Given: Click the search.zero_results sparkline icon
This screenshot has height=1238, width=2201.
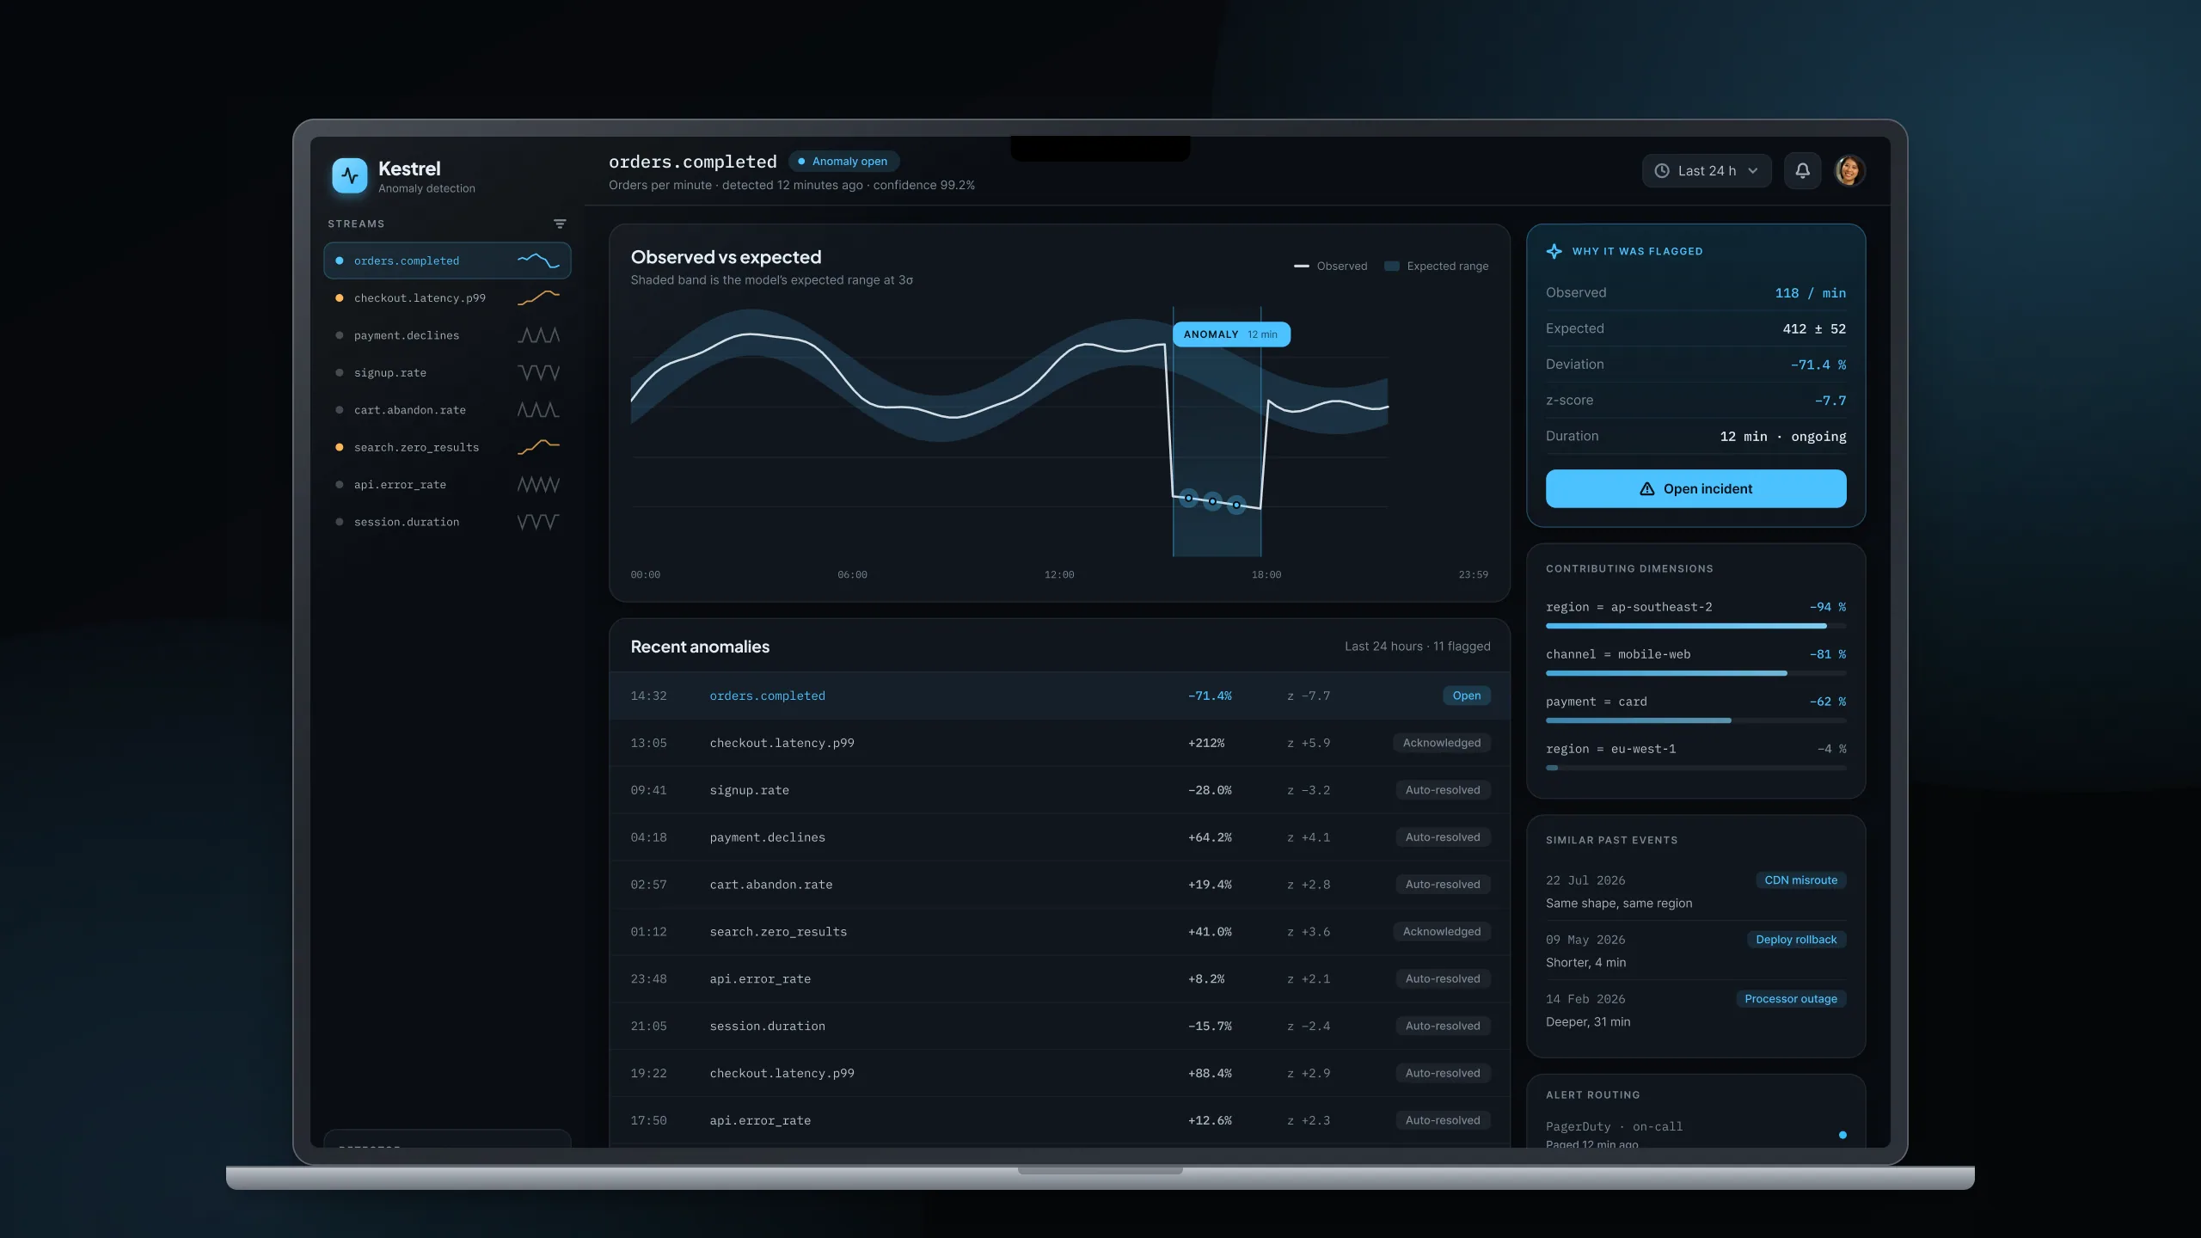Looking at the screenshot, I should coord(538,447).
